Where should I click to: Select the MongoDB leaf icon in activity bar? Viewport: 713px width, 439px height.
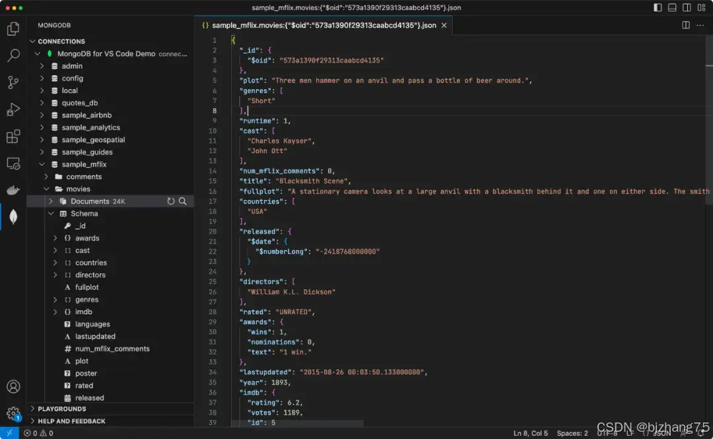pos(13,217)
